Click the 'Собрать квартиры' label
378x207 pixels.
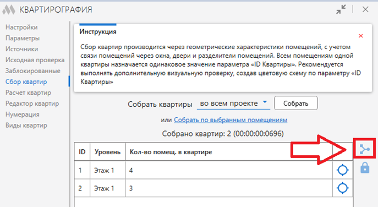pyautogui.click(x=160, y=104)
